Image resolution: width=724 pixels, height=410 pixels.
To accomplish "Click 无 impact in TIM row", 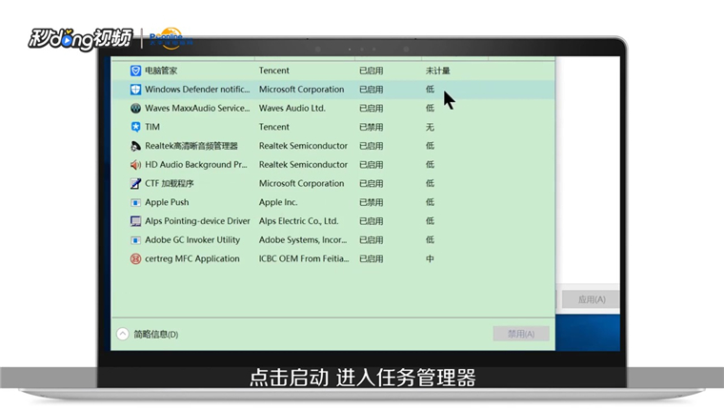I will click(430, 127).
